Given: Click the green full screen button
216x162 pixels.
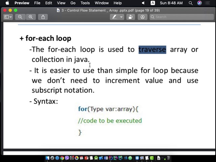Looking at the screenshot, I should point(16,10).
